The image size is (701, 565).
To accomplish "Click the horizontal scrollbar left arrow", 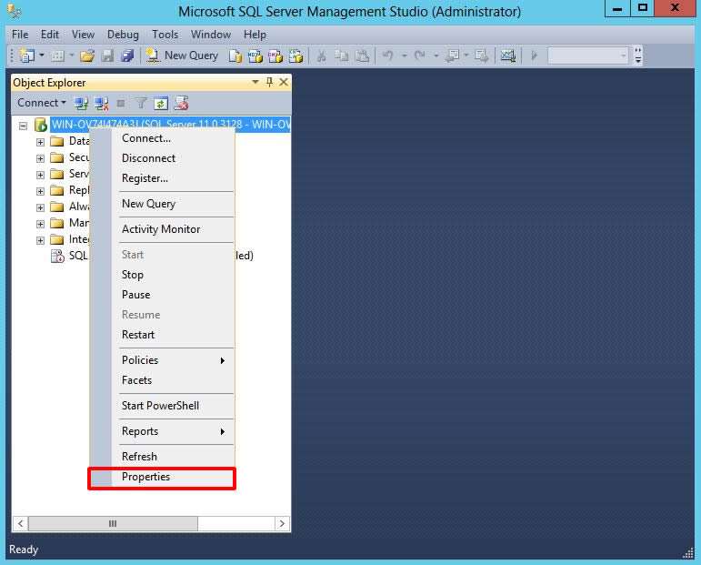I will pyautogui.click(x=21, y=523).
